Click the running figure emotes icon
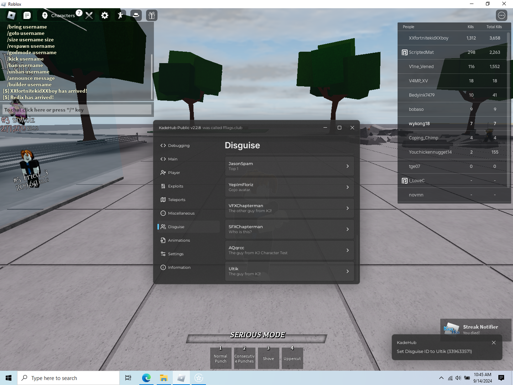 [x=120, y=15]
